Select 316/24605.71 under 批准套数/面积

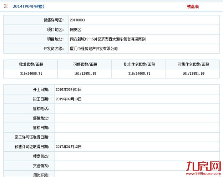click(x=31, y=74)
